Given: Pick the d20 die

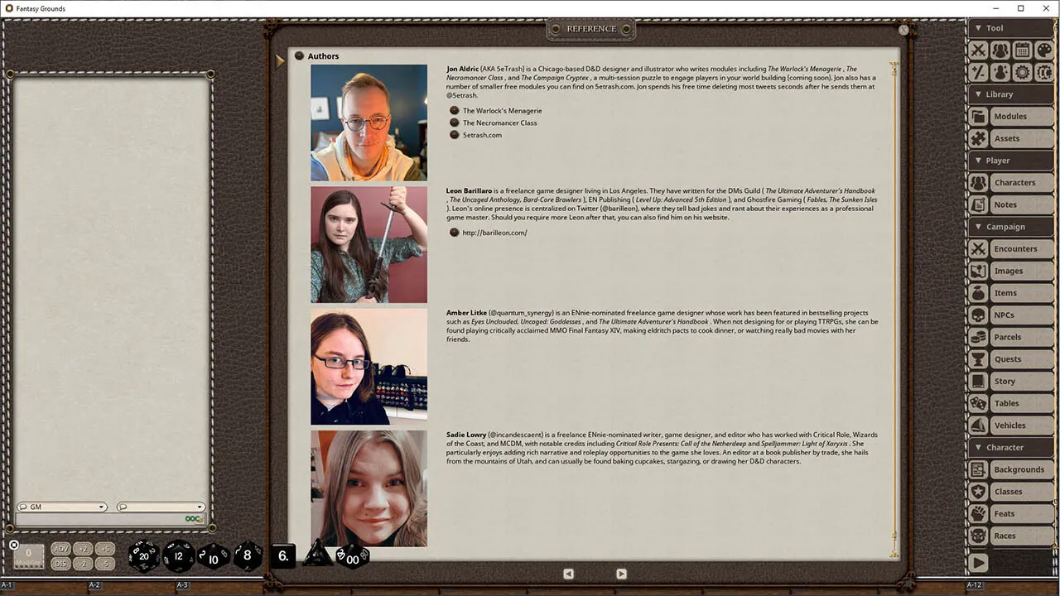Looking at the screenshot, I should point(143,556).
